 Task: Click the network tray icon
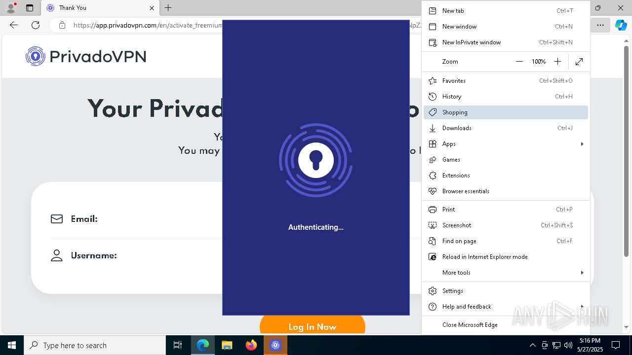[556, 345]
